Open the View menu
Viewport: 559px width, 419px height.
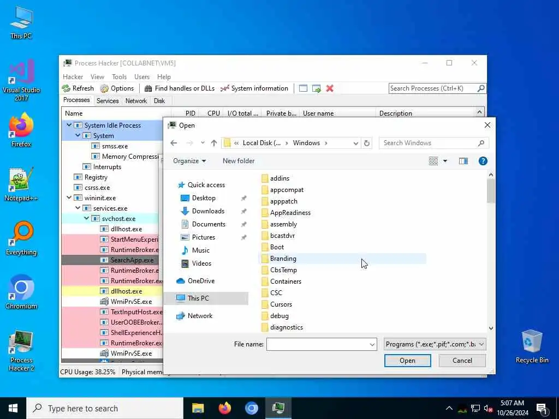(x=97, y=77)
